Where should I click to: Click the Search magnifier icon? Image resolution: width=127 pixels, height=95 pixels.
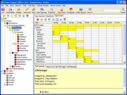click(x=123, y=9)
